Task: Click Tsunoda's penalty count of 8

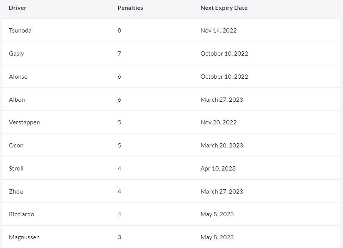Action: click(119, 31)
